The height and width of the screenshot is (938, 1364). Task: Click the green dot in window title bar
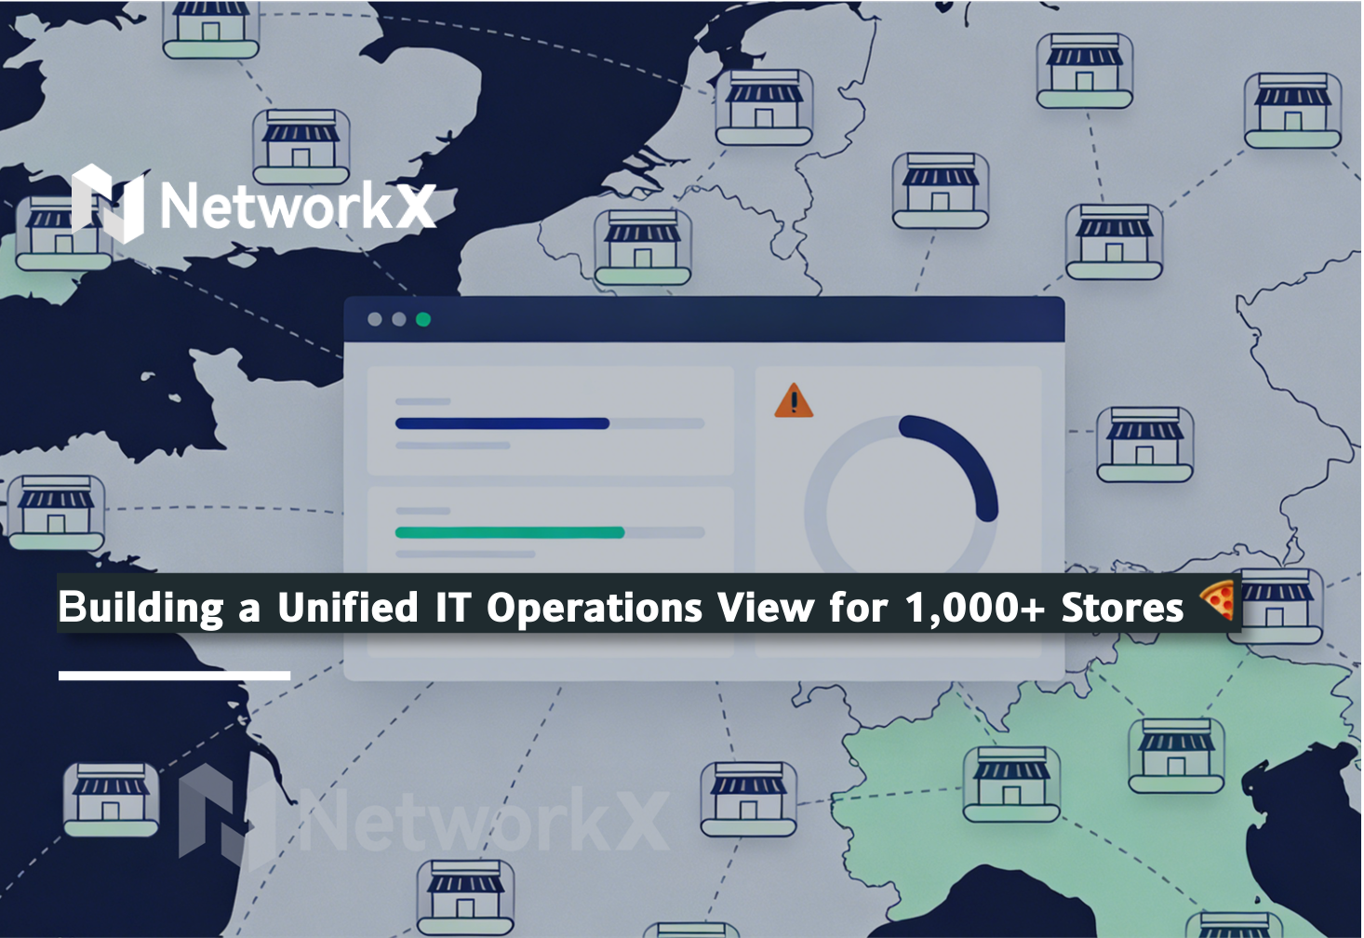423,319
